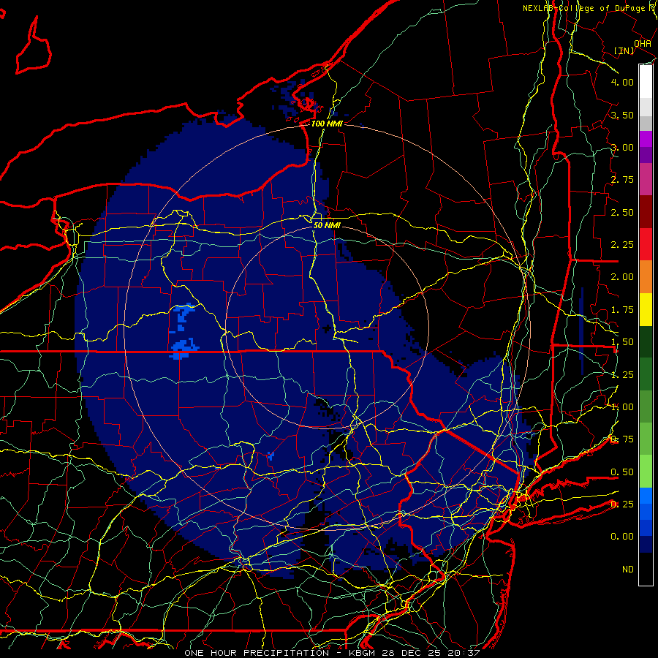Click the "ONE HOUR PRECIPITATION" title text
Viewport: 658px width, 658px height.
(x=257, y=653)
